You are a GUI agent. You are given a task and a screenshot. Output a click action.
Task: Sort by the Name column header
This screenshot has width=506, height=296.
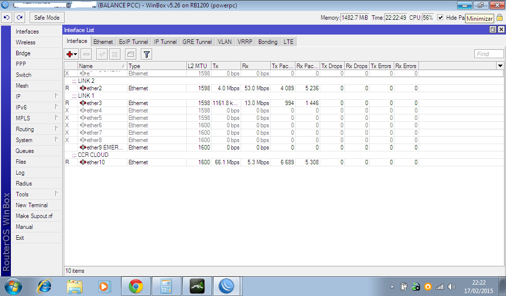click(x=102, y=66)
